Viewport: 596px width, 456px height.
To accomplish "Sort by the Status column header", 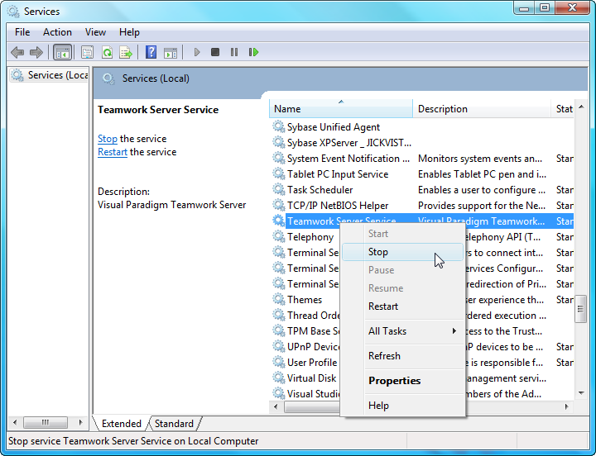I will [564, 109].
